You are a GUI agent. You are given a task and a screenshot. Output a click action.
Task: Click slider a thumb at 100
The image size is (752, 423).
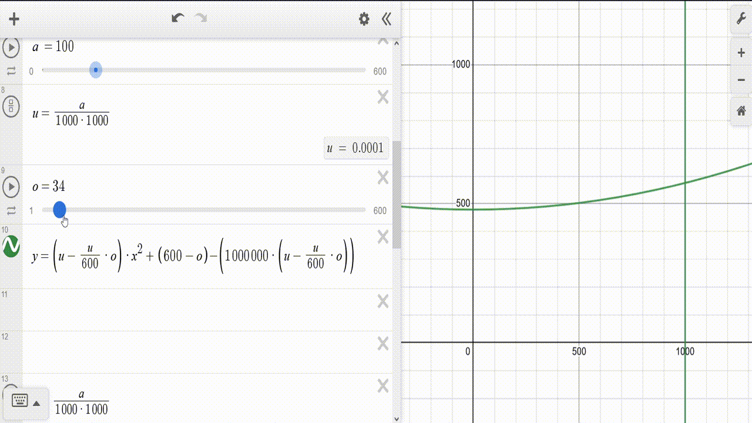click(x=96, y=70)
